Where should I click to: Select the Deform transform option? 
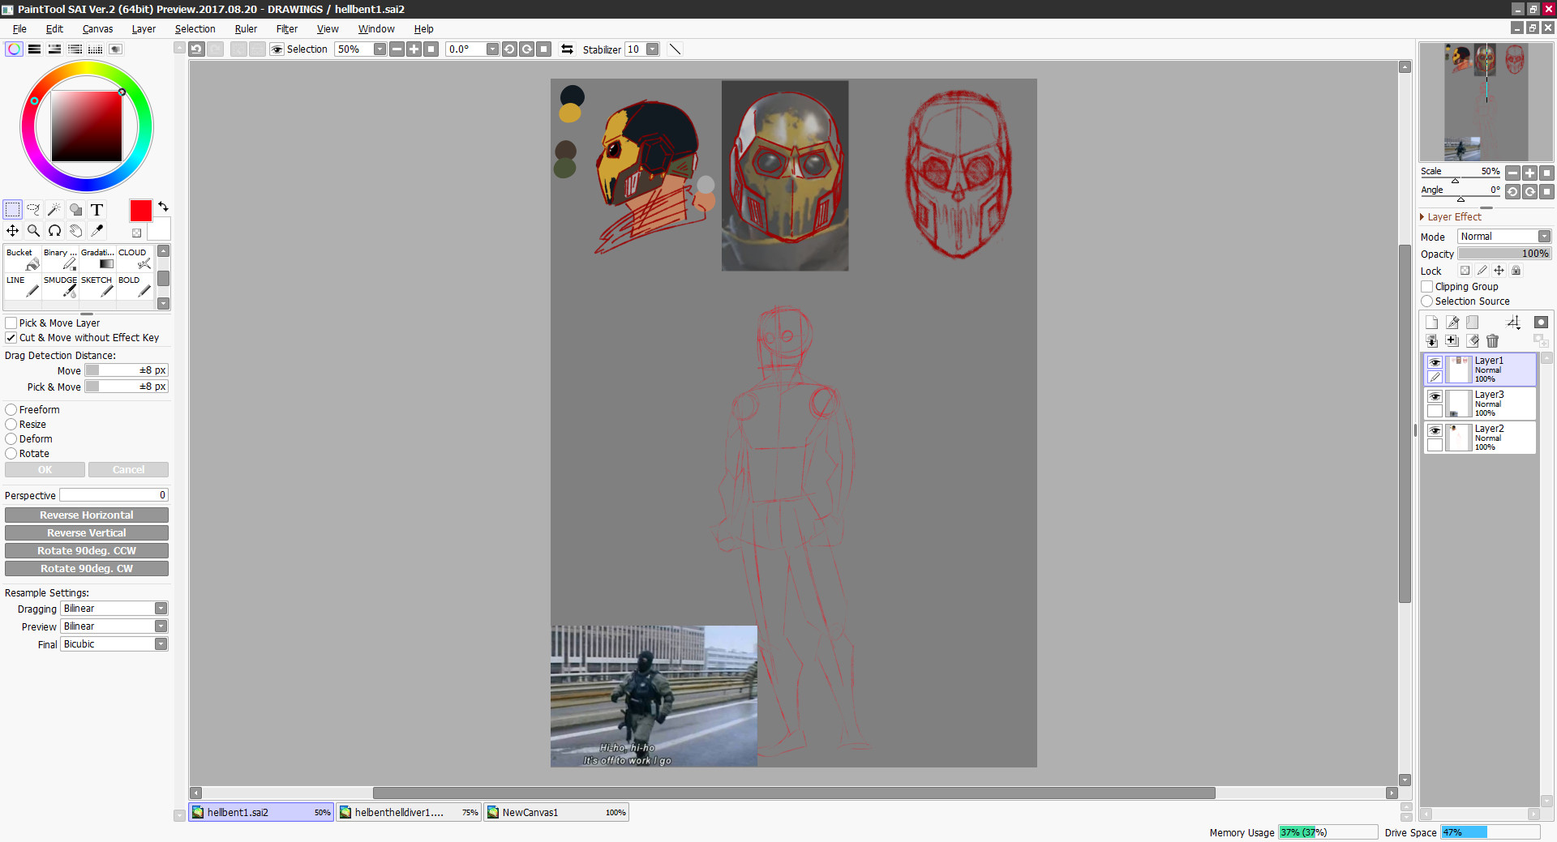coord(11,439)
